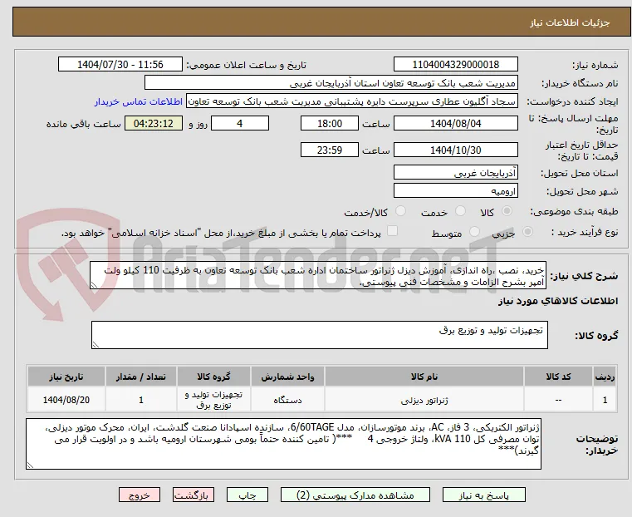Click the استان محل تحویل field
Viewport: 632px width, 517px height.
(x=455, y=173)
